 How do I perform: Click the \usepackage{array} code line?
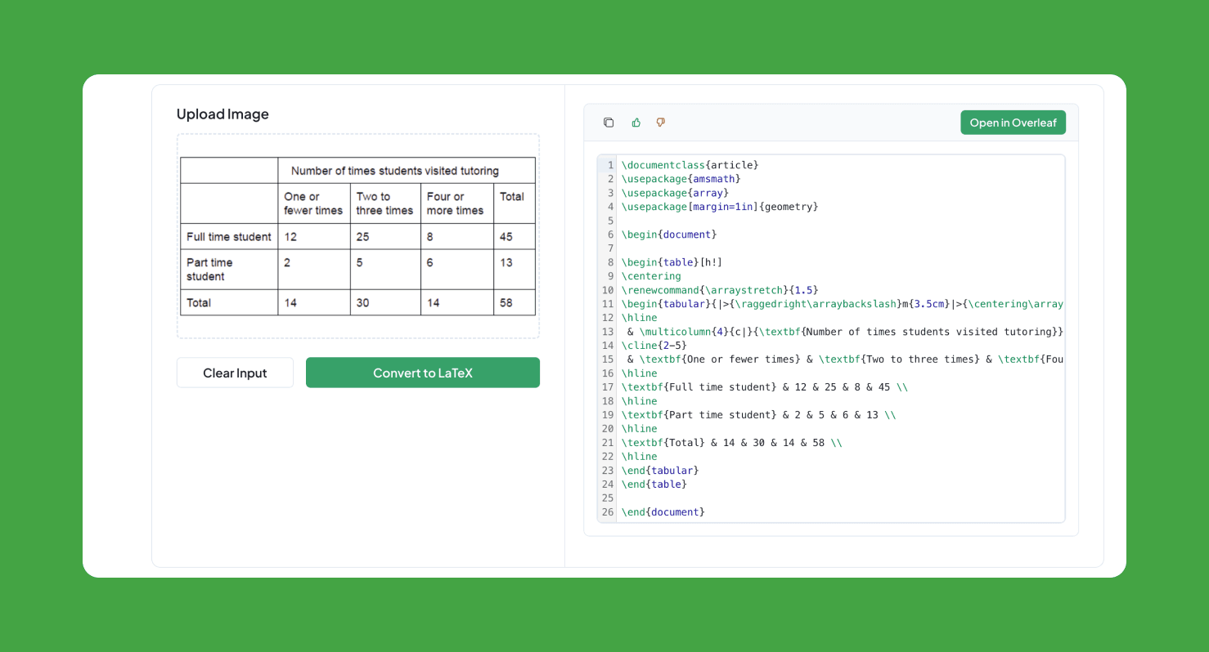click(675, 193)
